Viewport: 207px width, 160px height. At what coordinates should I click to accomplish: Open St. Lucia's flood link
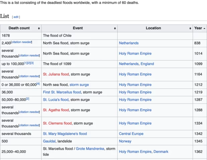[x=56, y=99]
